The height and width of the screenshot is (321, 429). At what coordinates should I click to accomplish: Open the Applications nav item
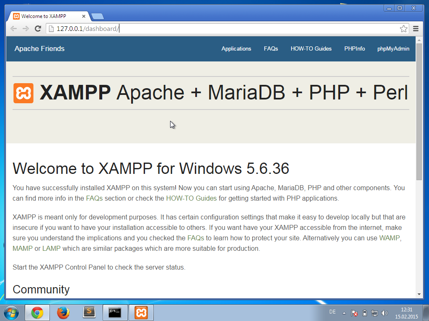(x=236, y=48)
